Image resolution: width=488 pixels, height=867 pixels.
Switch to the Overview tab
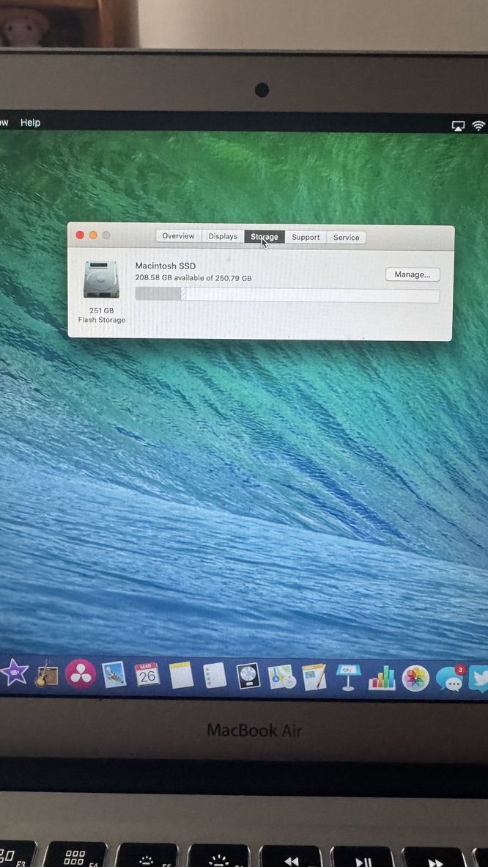(x=178, y=236)
